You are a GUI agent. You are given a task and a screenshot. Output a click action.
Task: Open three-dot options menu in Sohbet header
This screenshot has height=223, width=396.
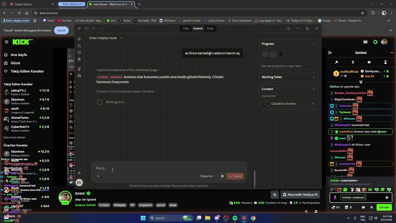point(392,53)
